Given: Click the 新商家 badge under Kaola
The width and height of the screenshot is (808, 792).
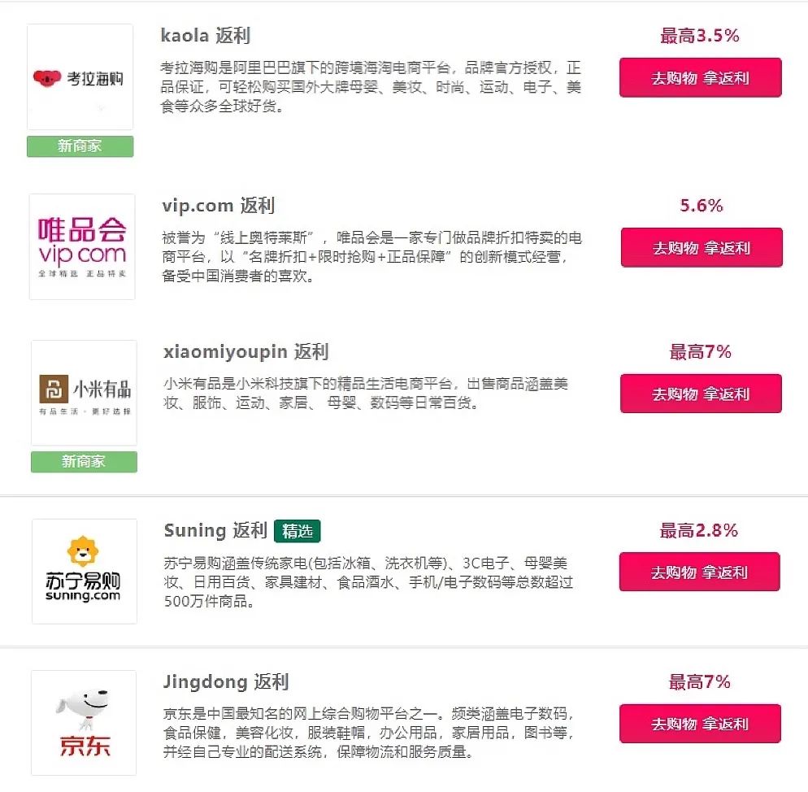Looking at the screenshot, I should (80, 146).
